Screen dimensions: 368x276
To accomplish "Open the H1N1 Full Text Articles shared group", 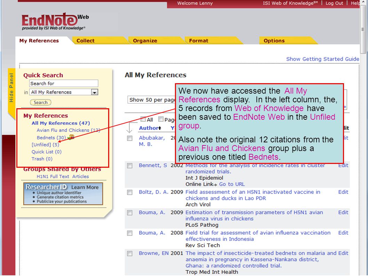I will 63,176.
